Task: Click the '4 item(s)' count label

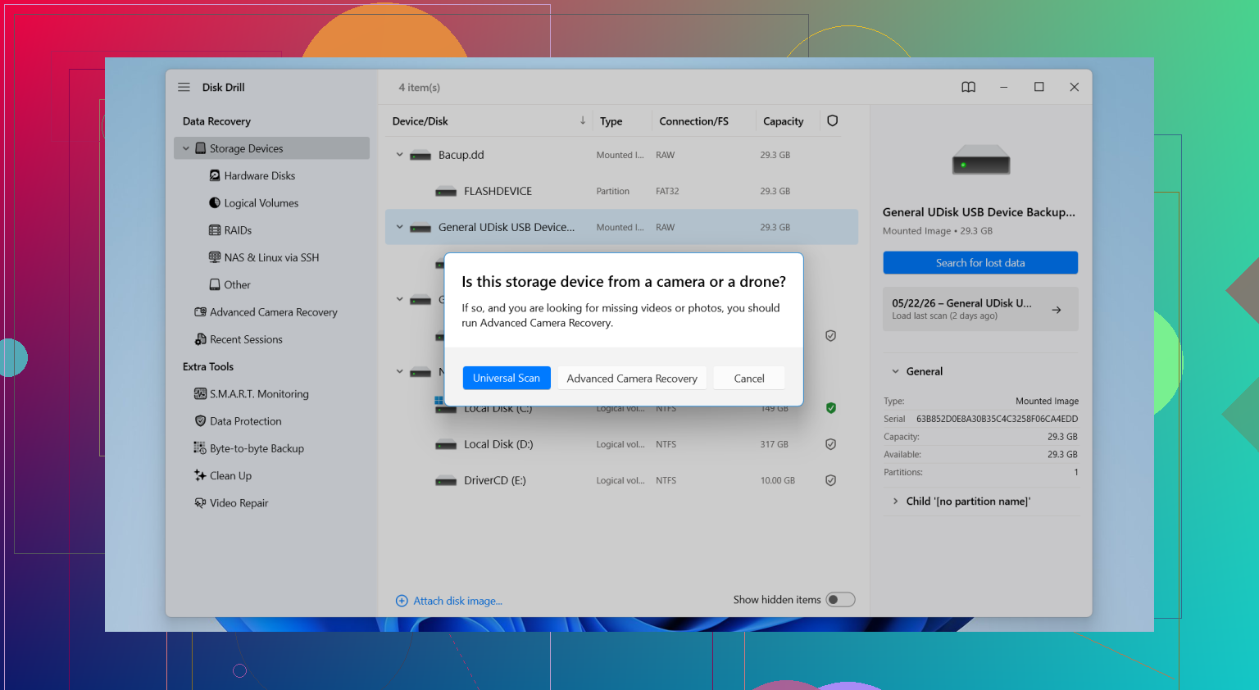Action: coord(419,87)
